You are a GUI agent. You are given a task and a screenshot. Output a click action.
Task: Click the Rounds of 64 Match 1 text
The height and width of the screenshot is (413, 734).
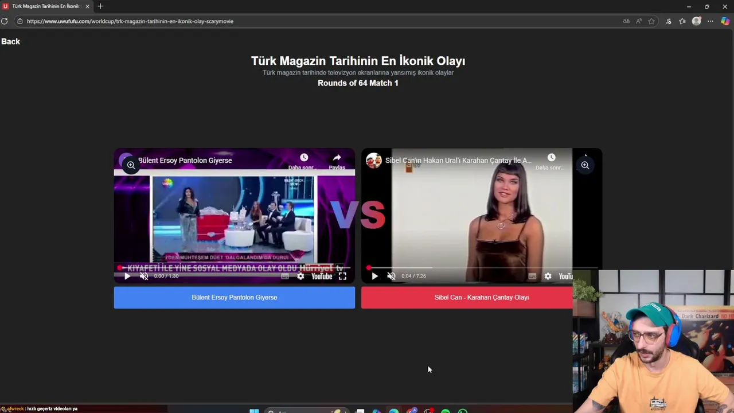coord(358,83)
